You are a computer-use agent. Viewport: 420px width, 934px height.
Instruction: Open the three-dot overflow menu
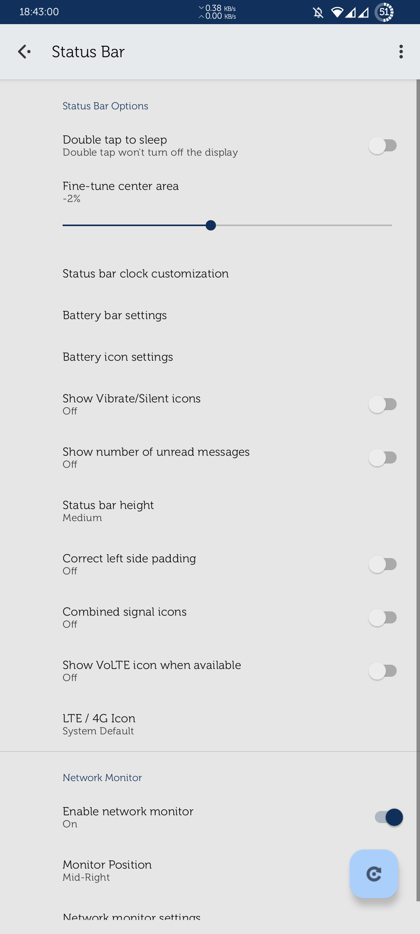[401, 51]
